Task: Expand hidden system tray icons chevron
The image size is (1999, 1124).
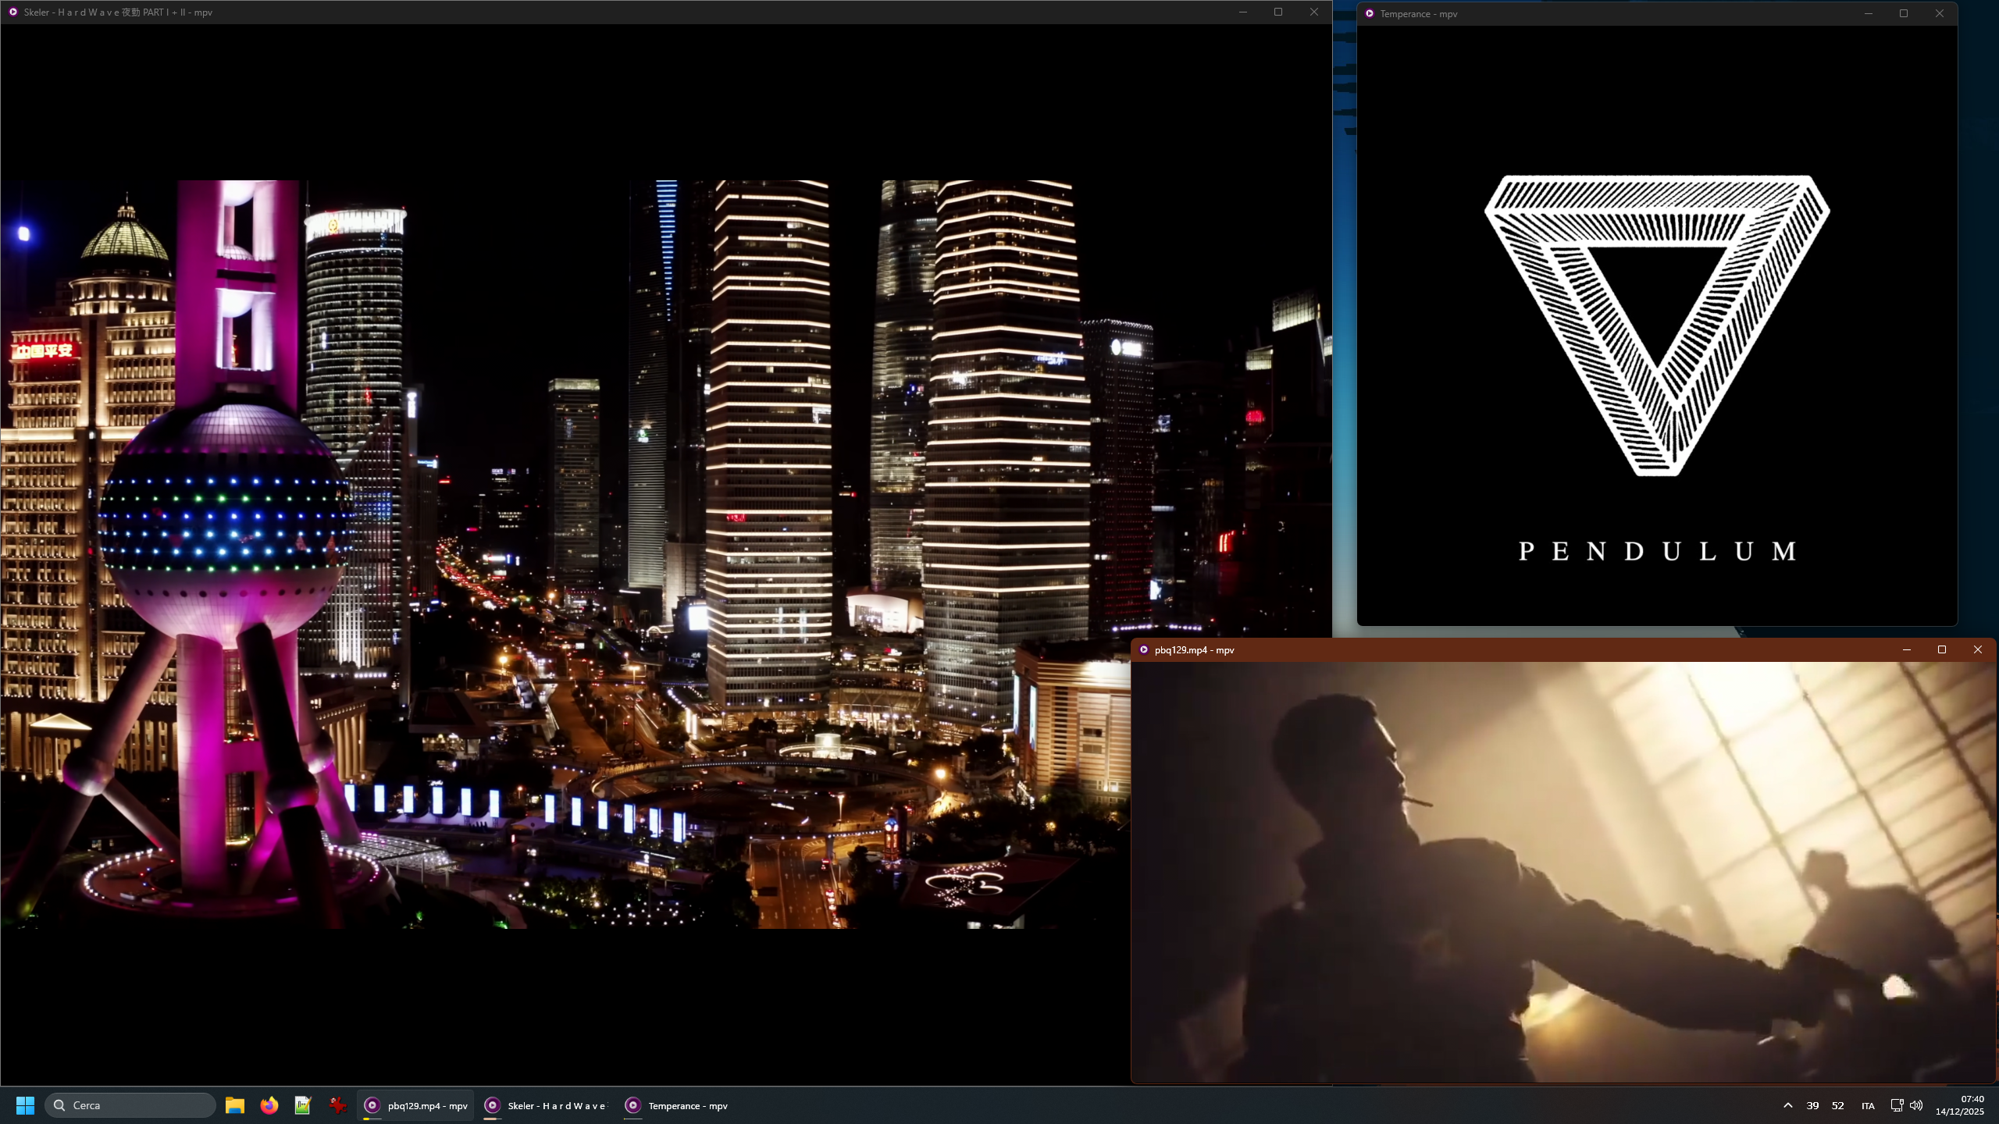Action: pos(1787,1105)
